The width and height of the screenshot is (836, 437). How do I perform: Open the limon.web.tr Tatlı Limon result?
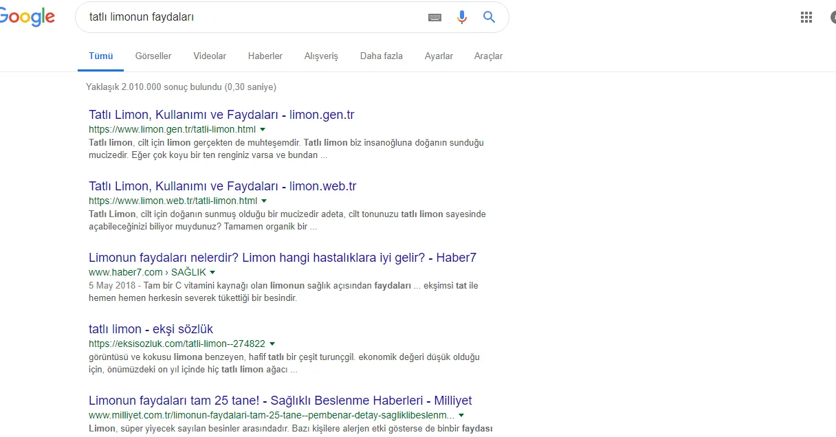223,186
